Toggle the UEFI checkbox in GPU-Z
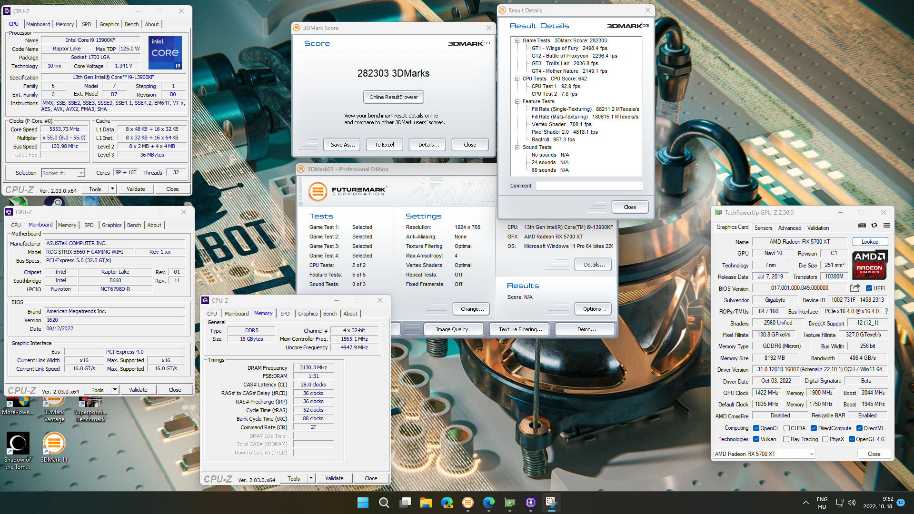This screenshot has height=514, width=914. tap(869, 288)
